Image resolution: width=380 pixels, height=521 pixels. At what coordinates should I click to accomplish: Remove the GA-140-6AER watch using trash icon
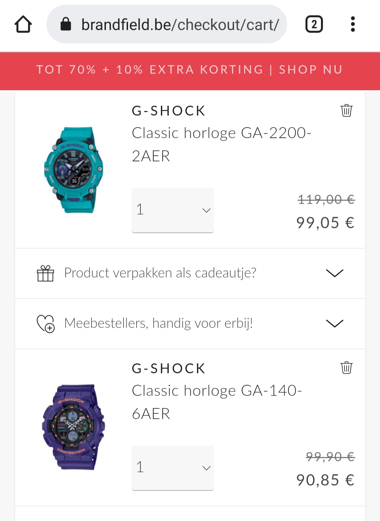point(346,368)
